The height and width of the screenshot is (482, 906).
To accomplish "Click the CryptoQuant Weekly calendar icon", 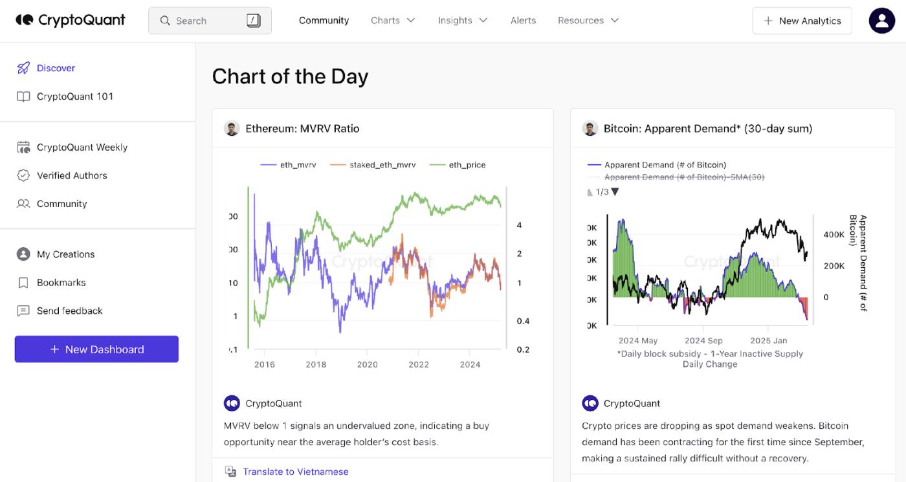I will click(23, 148).
